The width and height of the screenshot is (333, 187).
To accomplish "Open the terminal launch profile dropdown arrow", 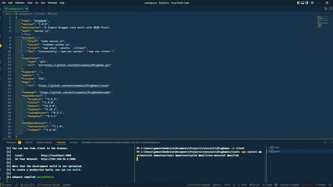I will (x=328, y=142).
